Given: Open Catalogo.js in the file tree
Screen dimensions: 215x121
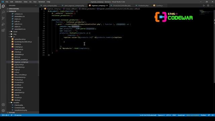Looking at the screenshot, I should pos(18,47).
